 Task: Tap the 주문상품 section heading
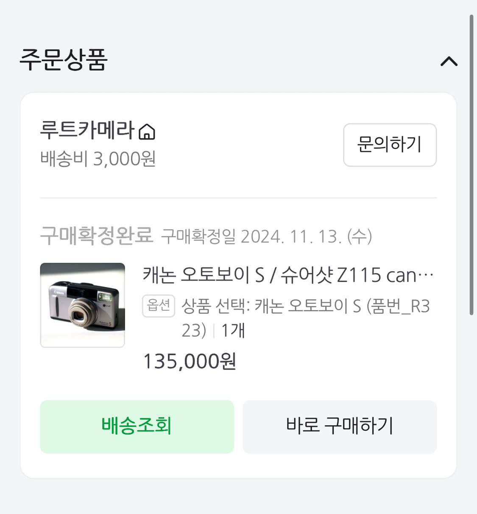64,60
